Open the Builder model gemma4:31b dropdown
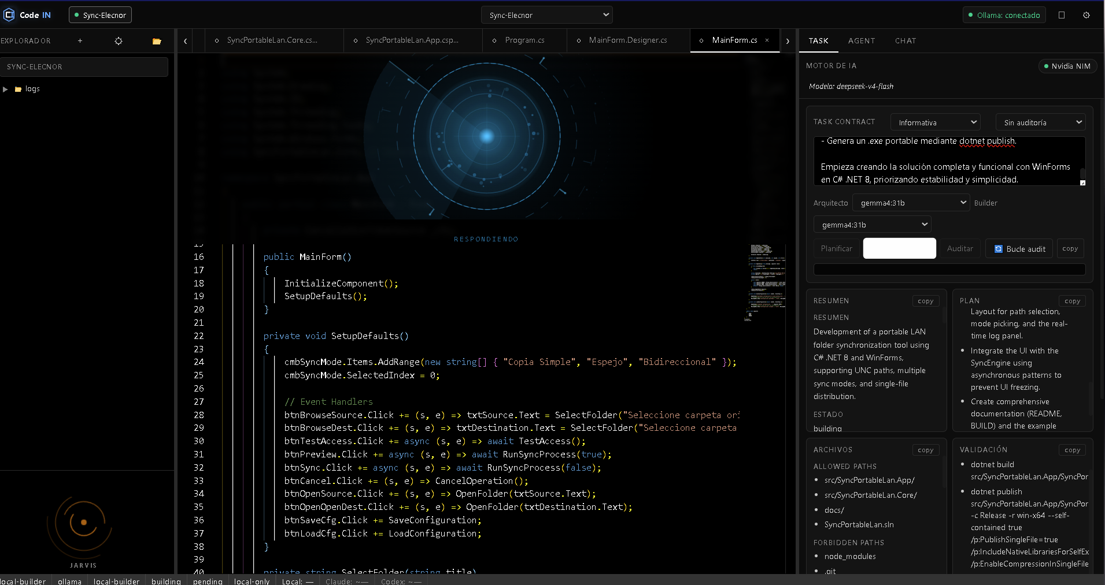The height and width of the screenshot is (585, 1105). [x=873, y=225]
